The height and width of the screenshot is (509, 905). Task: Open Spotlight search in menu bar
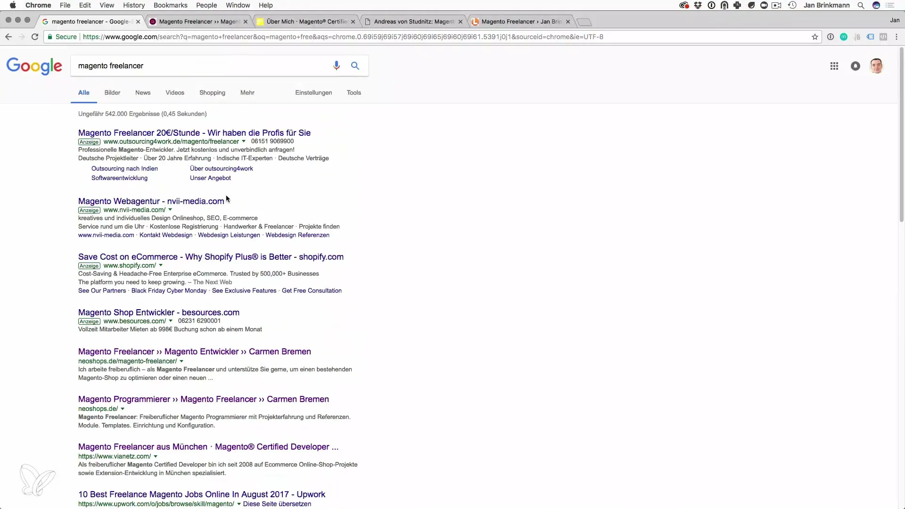(x=861, y=5)
